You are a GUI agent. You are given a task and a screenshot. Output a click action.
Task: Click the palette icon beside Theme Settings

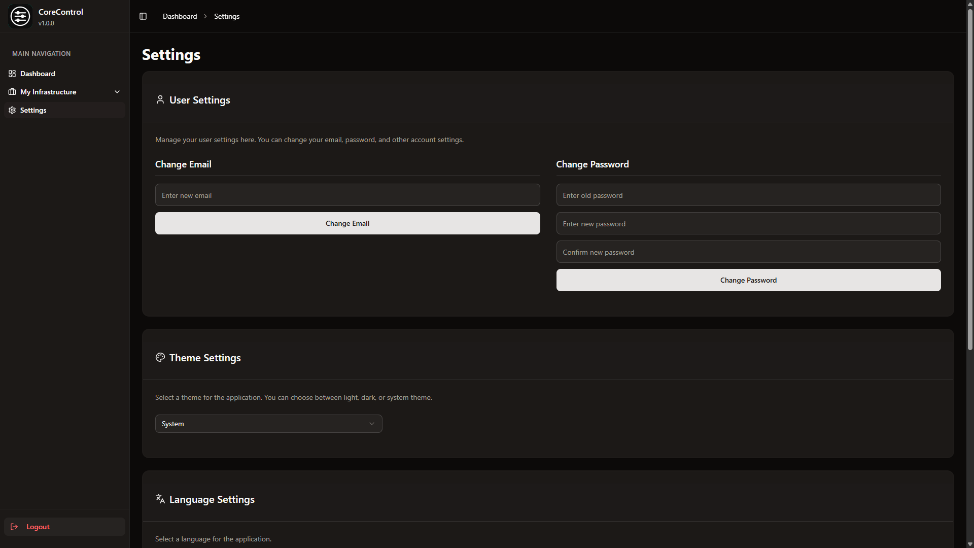[160, 357]
